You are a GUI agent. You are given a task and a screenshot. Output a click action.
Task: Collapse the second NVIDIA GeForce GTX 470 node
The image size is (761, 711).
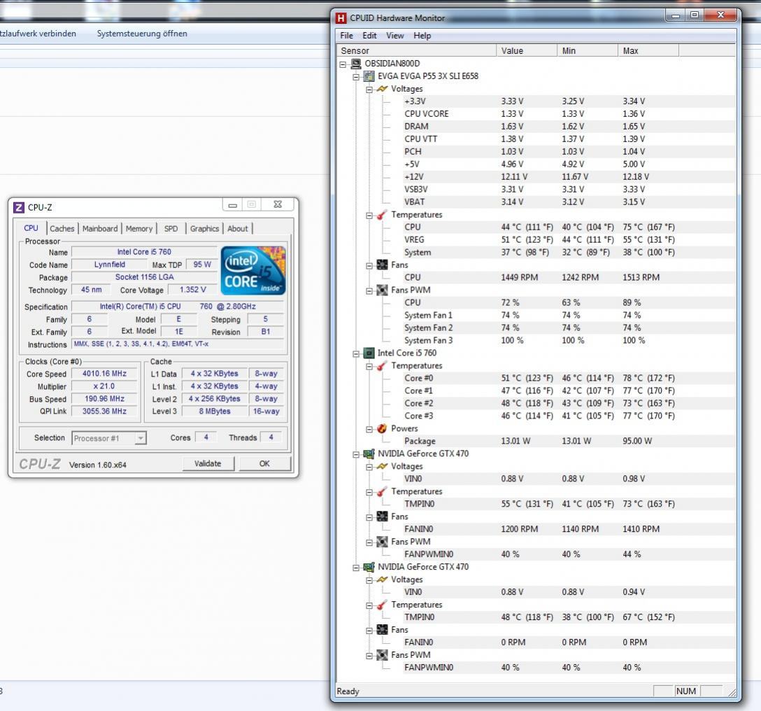pos(356,568)
